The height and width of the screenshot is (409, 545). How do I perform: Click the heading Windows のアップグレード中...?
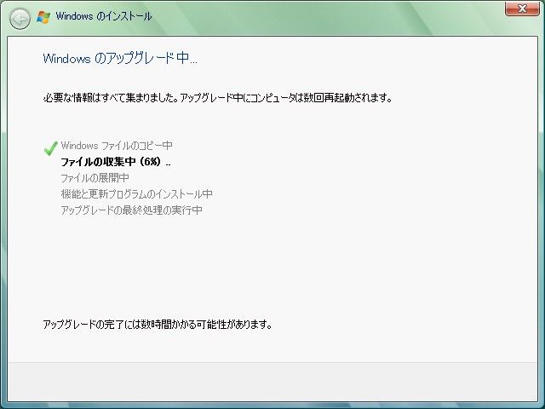click(119, 59)
